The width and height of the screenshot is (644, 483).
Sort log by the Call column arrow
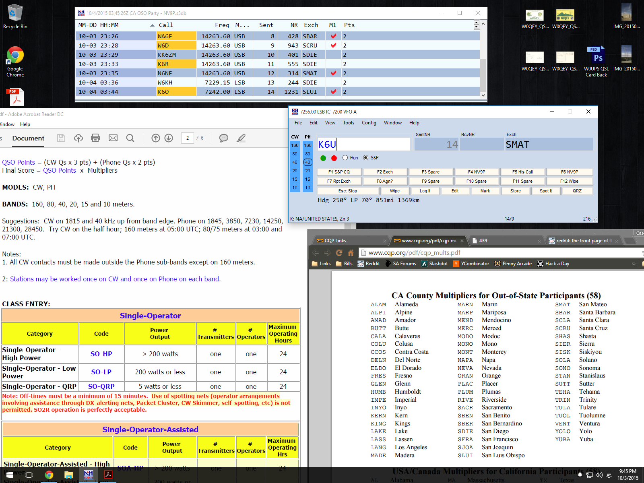tap(152, 25)
